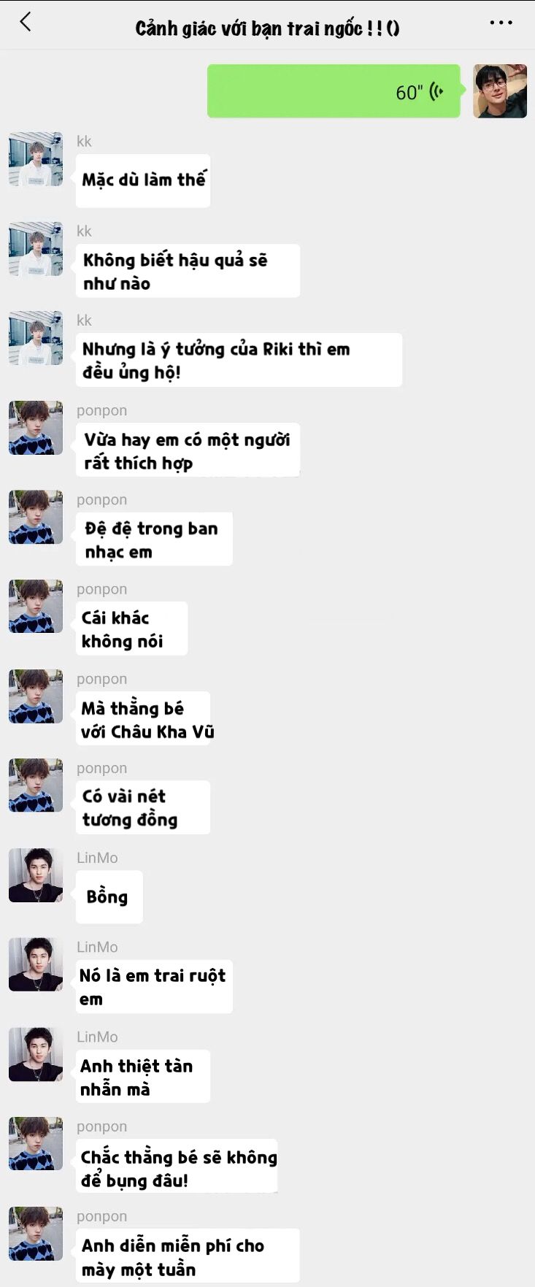Play the 60-second voice message
Screen dimensions: 535x1287
click(x=334, y=91)
